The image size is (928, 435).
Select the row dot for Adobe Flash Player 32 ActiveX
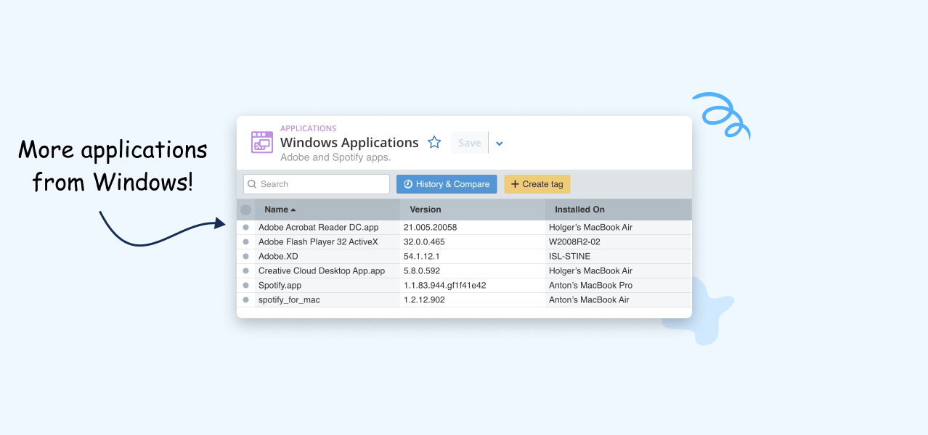245,241
